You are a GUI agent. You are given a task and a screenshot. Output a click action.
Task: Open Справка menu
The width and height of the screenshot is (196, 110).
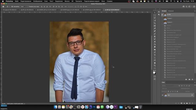click(x=110, y=1)
